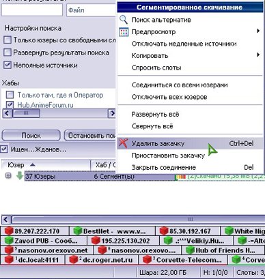265x279 pixels.
Task: Expand the 37 Юзеры tree row
Action: [x=8, y=175]
